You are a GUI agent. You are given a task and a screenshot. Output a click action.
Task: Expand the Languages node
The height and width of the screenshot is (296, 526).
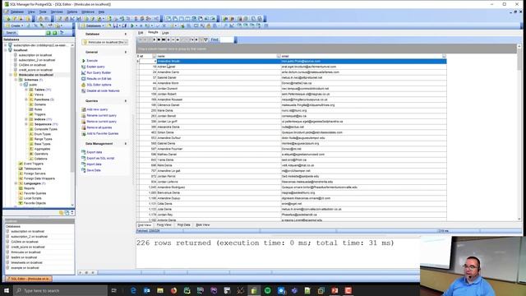pos(16,183)
